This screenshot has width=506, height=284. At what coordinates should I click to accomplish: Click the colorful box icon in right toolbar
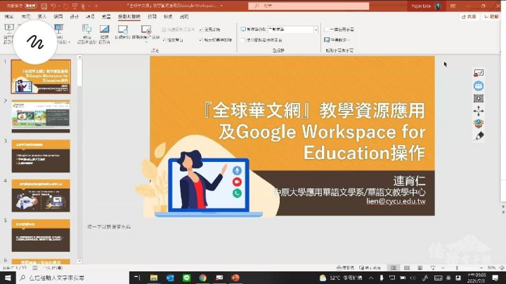pos(479,123)
